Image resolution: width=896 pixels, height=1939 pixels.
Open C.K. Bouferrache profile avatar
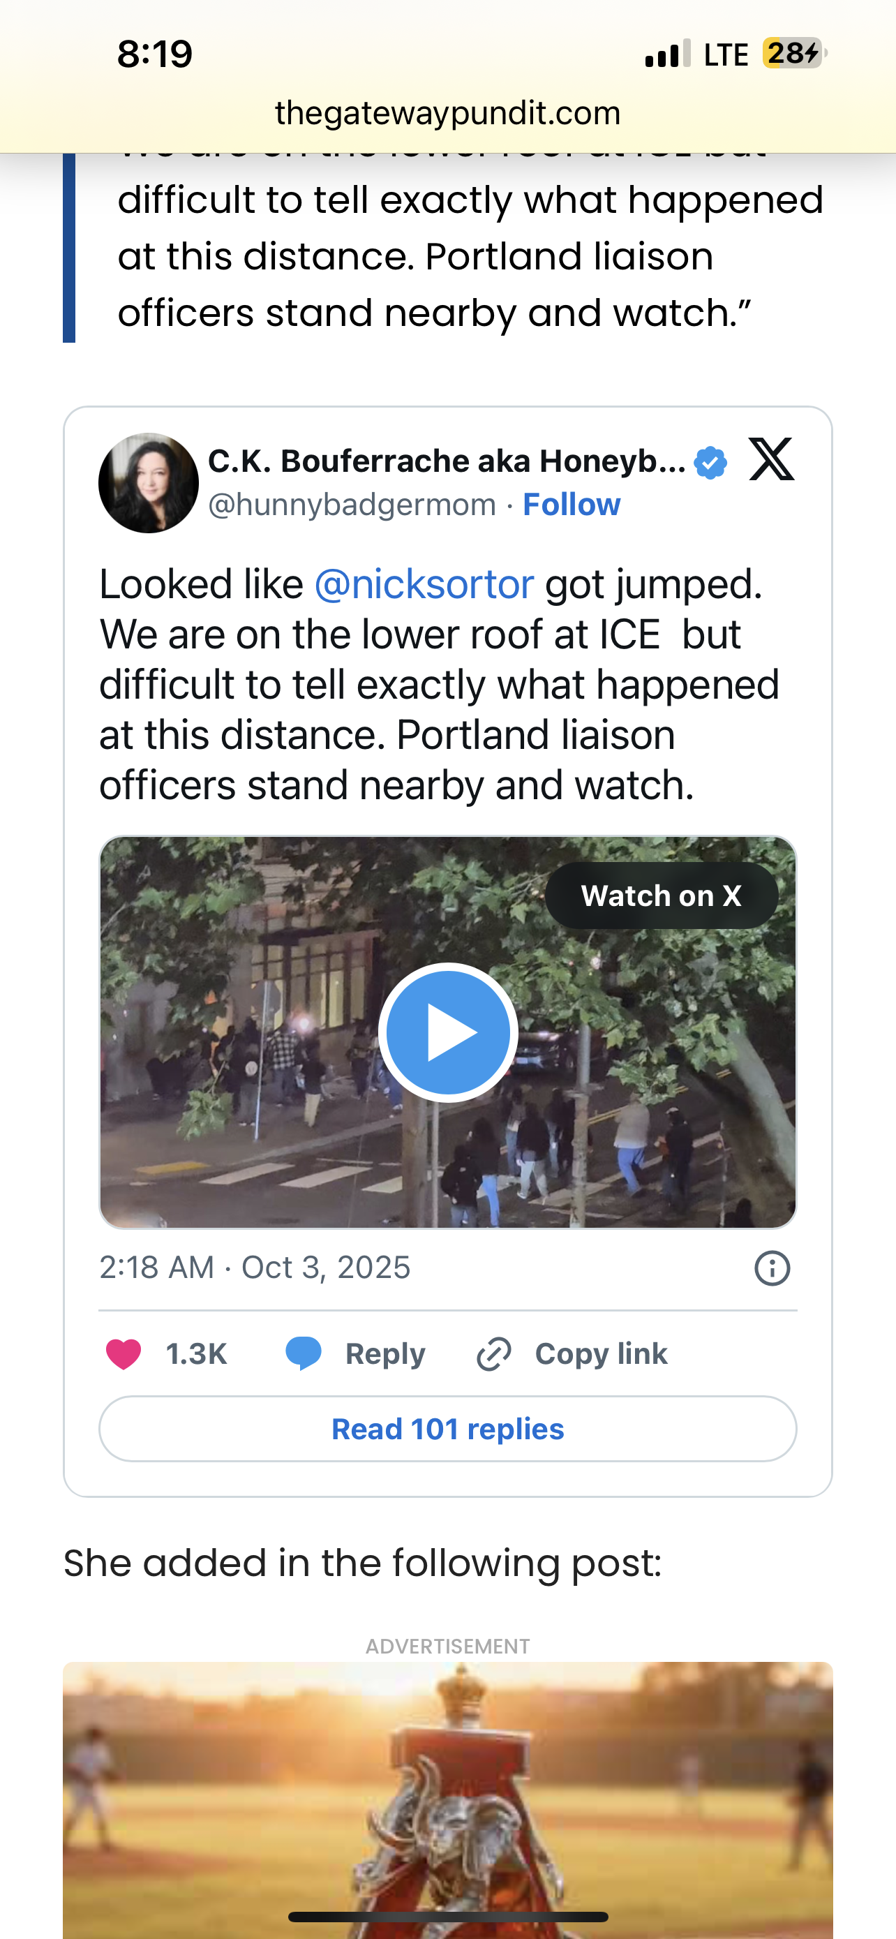[148, 482]
